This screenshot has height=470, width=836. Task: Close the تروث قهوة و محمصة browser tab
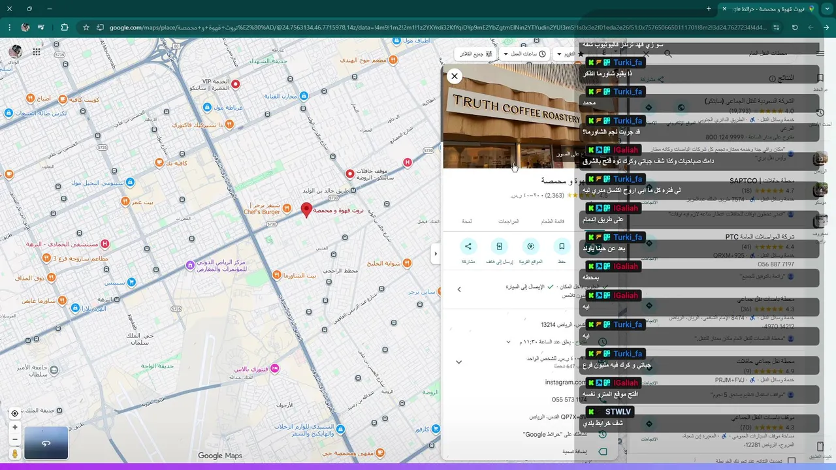[724, 8]
